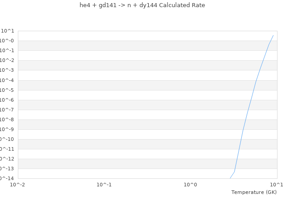Click the 10^1 x-axis tick label
This screenshot has width=286, height=214.
tap(277, 185)
